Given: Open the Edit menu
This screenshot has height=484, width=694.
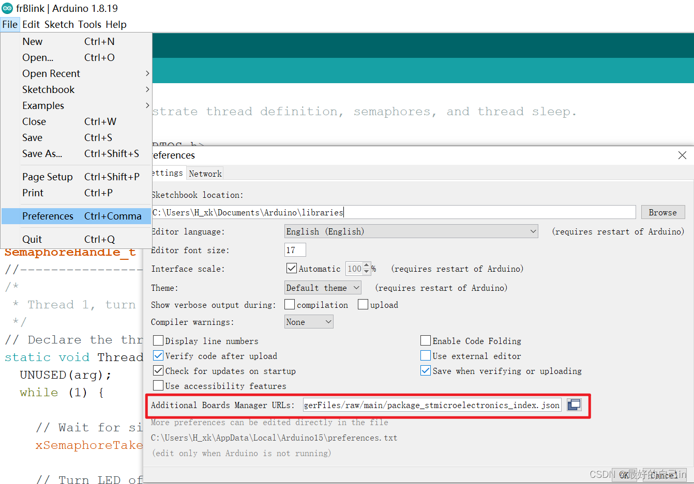Looking at the screenshot, I should click(31, 24).
